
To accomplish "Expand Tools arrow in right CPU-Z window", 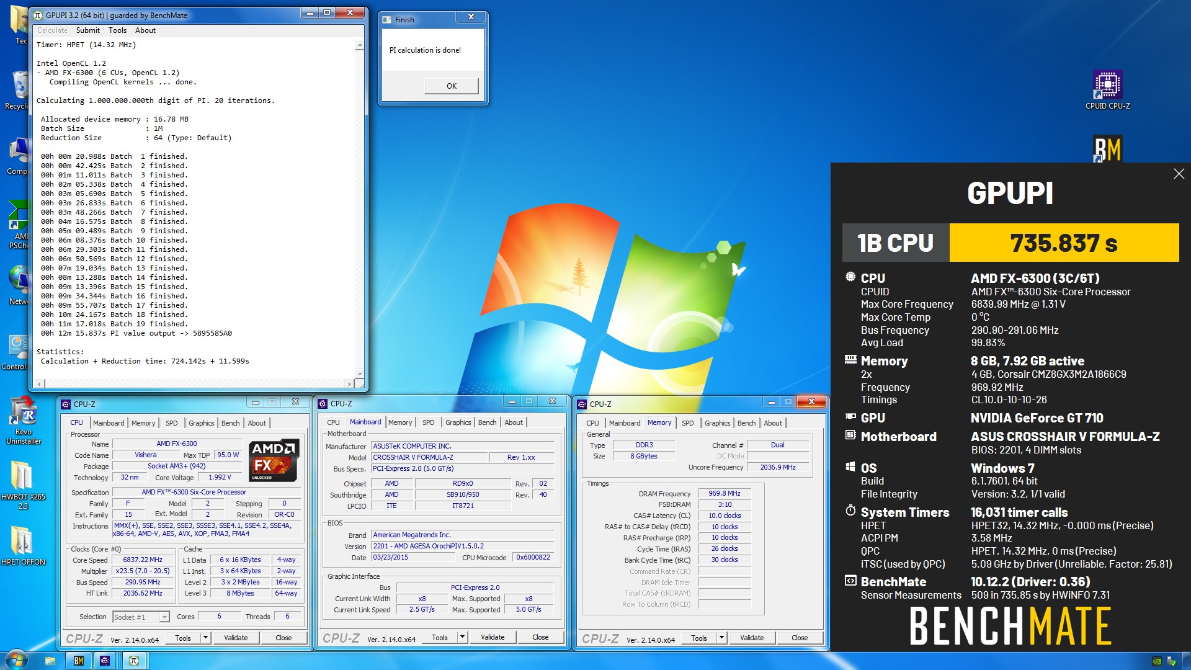I will pos(721,638).
